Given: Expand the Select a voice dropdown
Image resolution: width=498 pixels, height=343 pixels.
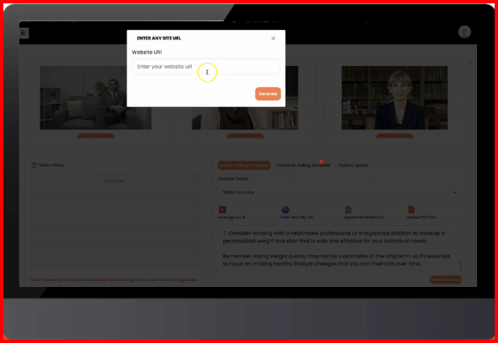Looking at the screenshot, I should click(x=339, y=192).
